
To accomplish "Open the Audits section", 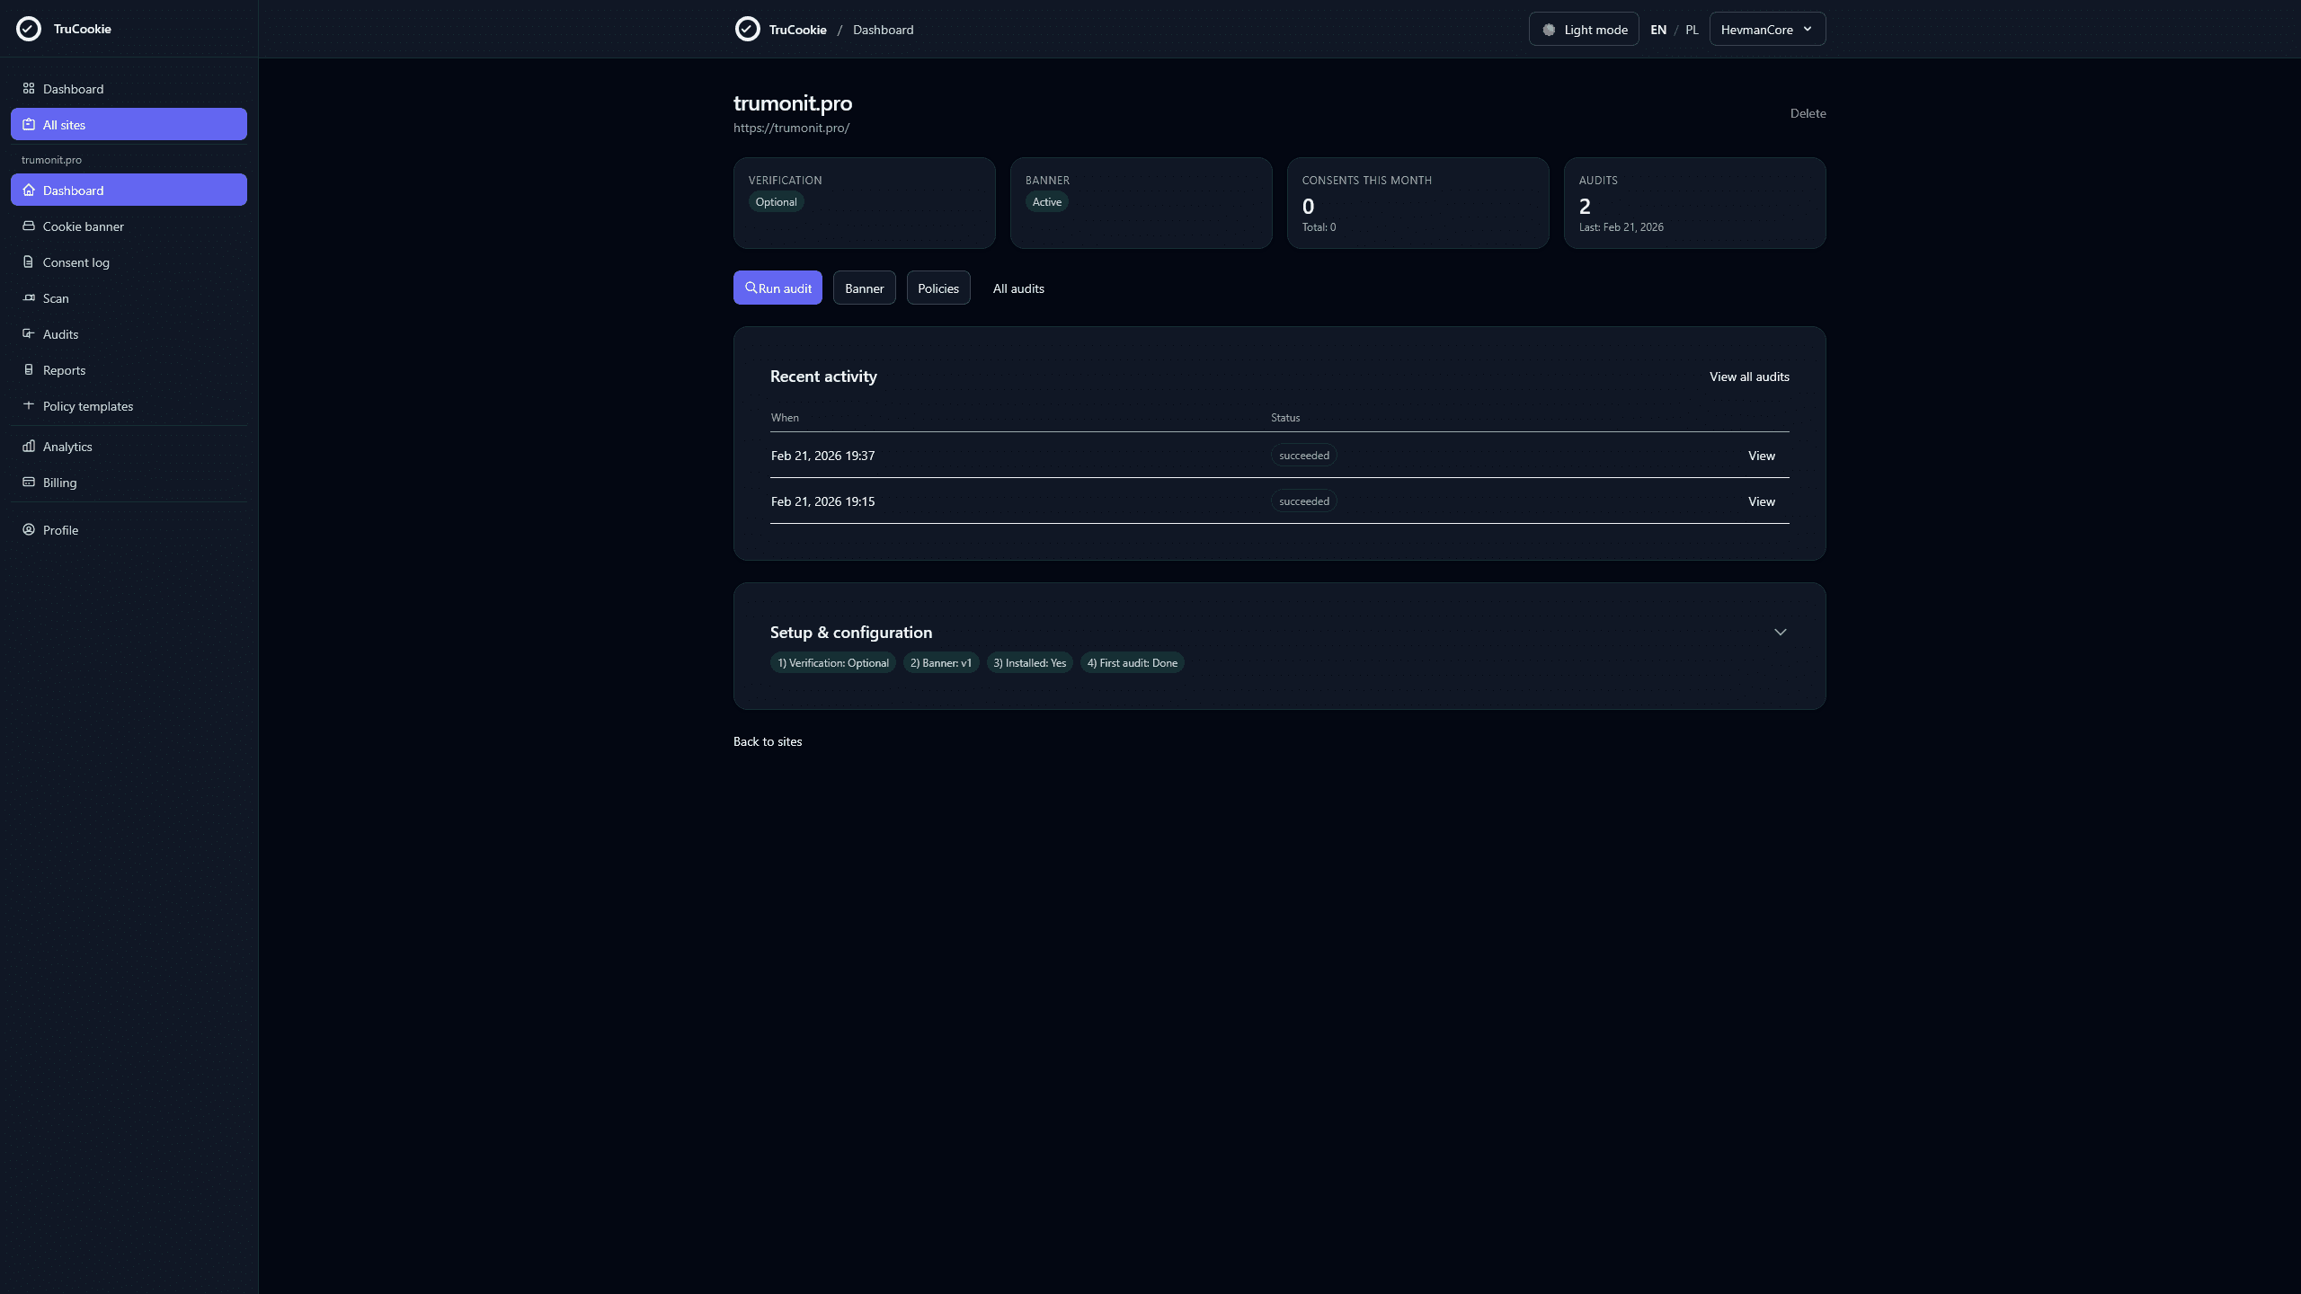I will (60, 333).
